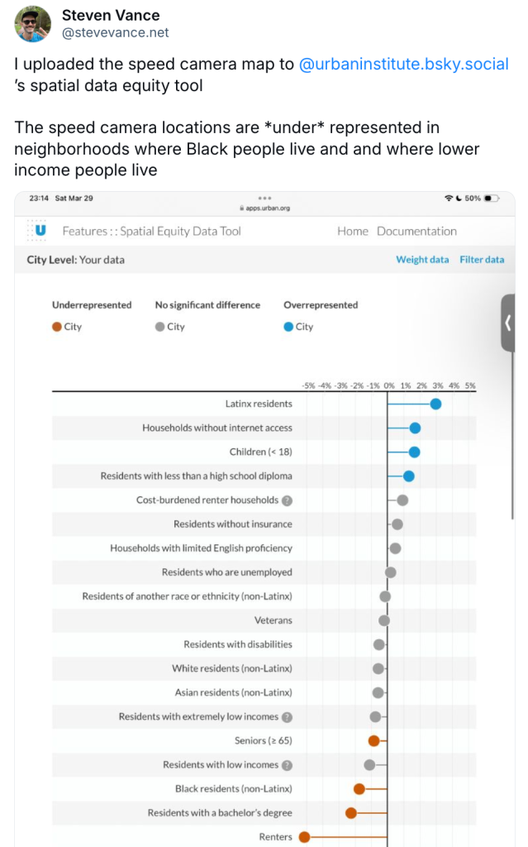The height and width of the screenshot is (847, 528).
Task: Click the three-dot menu above the URL
Action: [265, 198]
